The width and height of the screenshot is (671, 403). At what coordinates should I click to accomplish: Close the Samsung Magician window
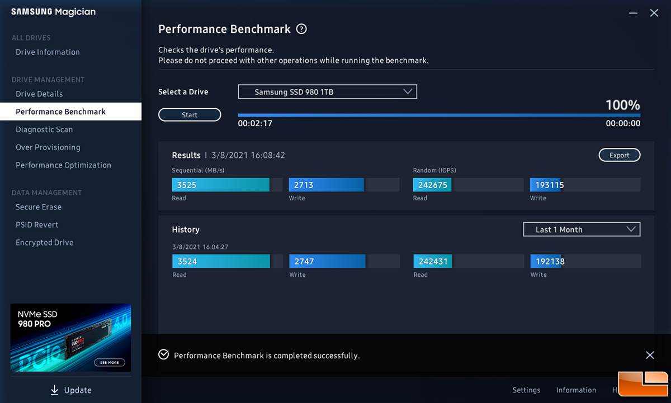click(654, 13)
